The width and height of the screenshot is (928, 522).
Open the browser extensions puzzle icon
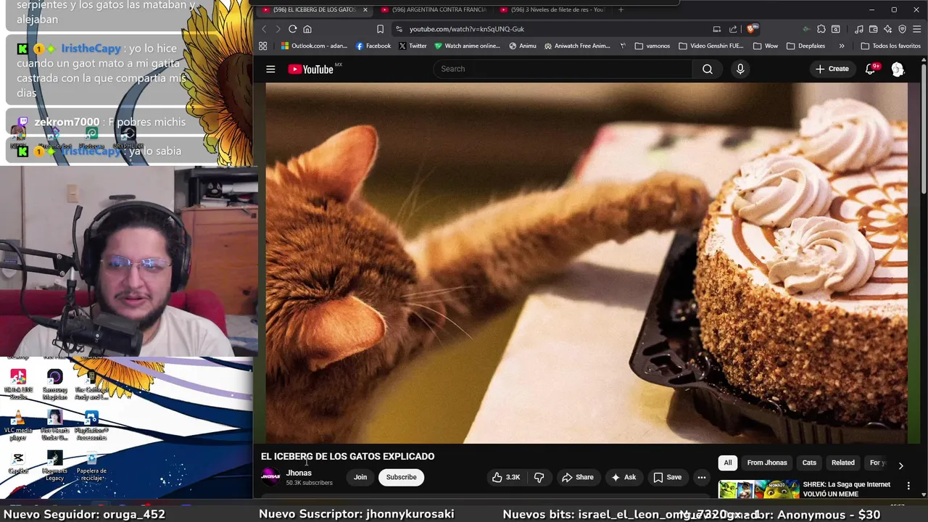coord(821,29)
